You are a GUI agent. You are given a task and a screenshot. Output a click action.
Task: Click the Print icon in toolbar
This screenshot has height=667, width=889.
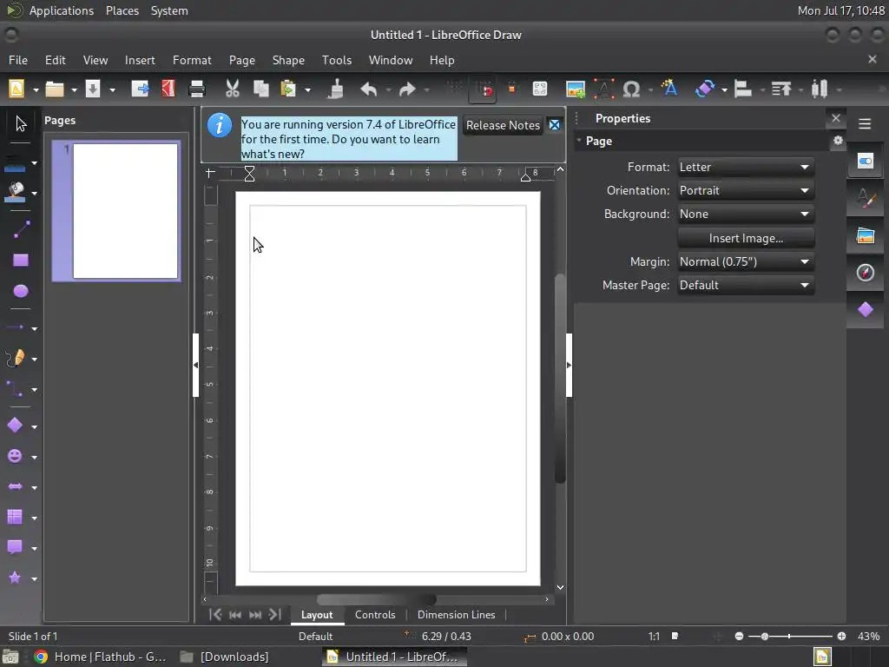[197, 89]
